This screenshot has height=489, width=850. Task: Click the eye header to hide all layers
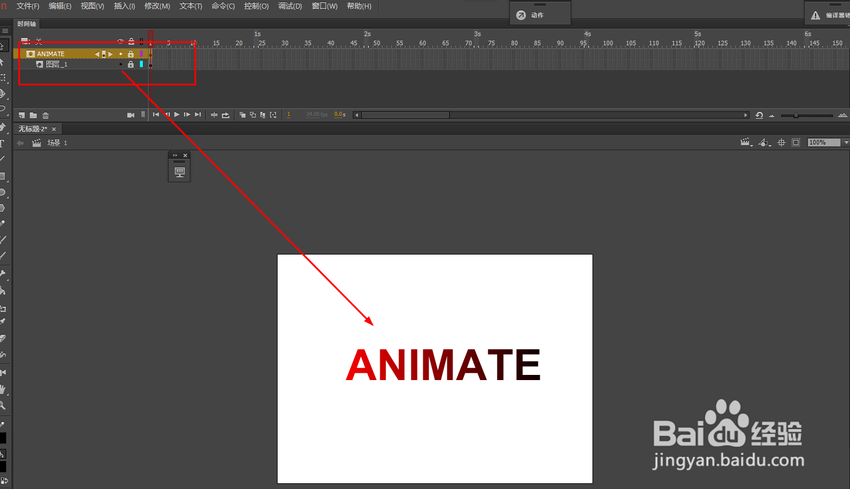point(120,42)
